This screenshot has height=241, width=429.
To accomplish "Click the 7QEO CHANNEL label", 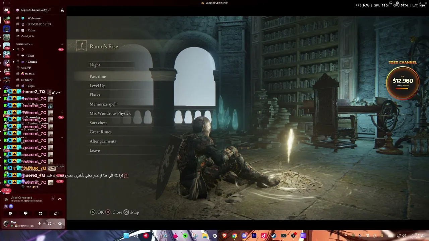I will coord(403,62).
